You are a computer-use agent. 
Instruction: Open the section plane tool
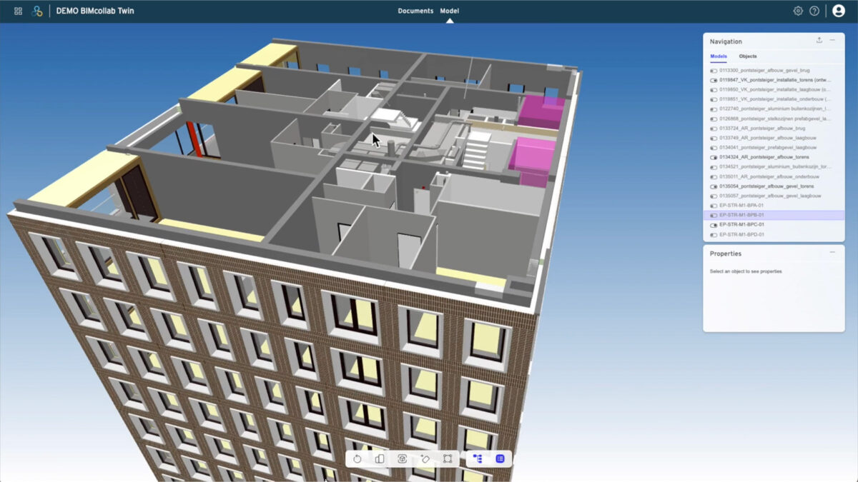point(380,459)
